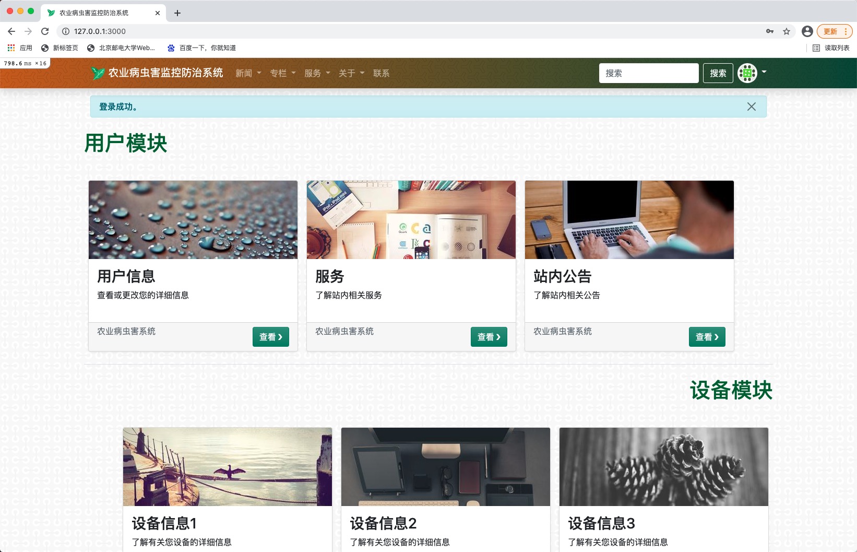This screenshot has width=857, height=552.
Task: Click the page info icon in address bar
Action: (64, 31)
